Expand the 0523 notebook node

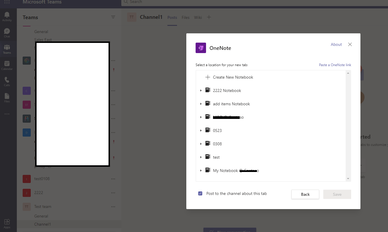tap(201, 130)
